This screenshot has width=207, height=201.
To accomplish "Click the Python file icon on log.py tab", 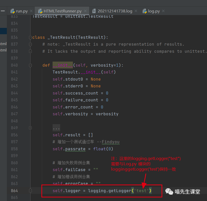I will 145,11.
